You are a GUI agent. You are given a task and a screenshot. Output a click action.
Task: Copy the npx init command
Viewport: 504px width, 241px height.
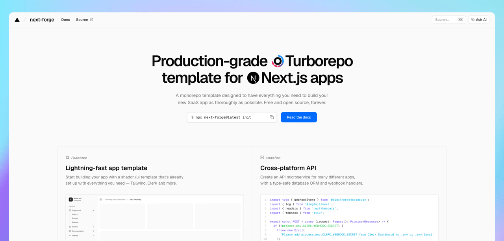(272, 117)
